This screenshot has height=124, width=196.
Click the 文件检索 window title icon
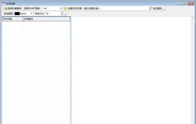[4, 4]
